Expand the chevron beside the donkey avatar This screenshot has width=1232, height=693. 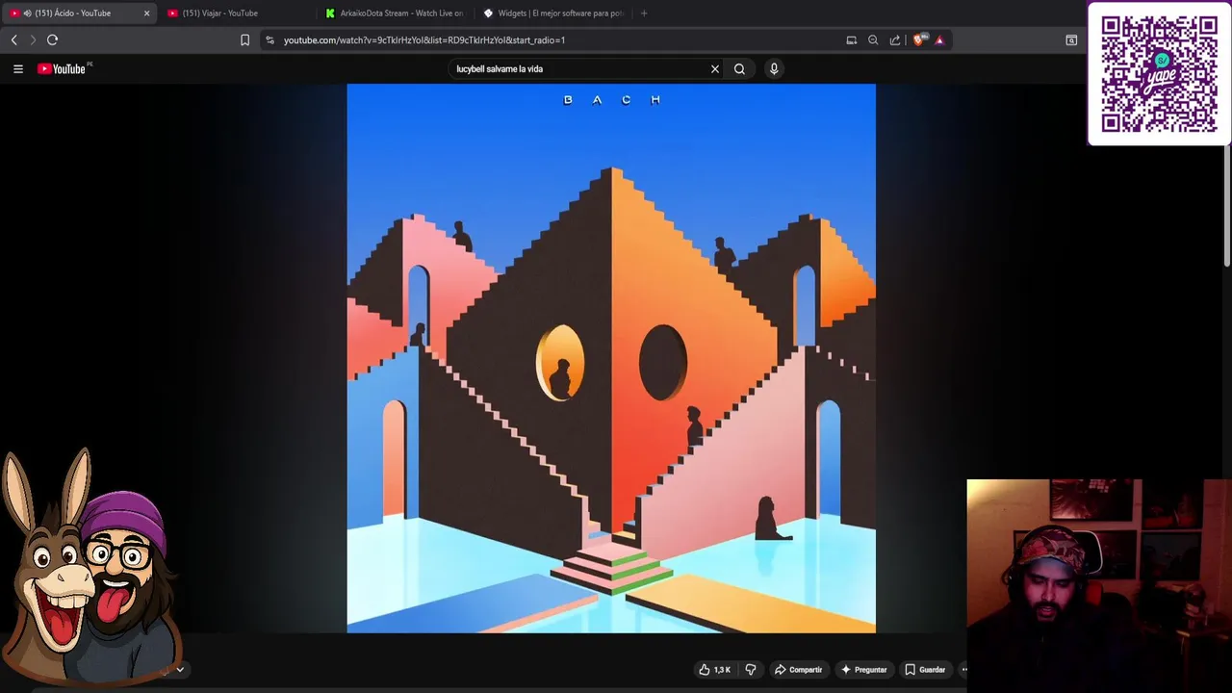tap(180, 670)
